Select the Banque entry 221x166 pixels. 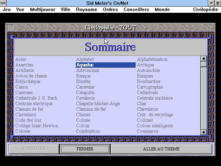tap(83, 76)
